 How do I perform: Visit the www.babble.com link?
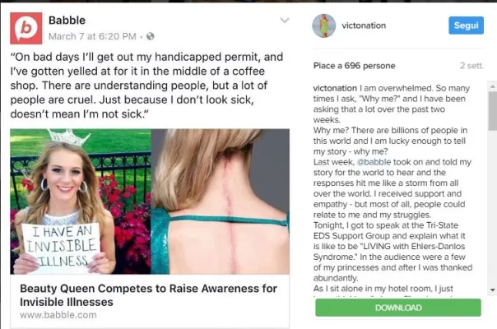pyautogui.click(x=58, y=315)
